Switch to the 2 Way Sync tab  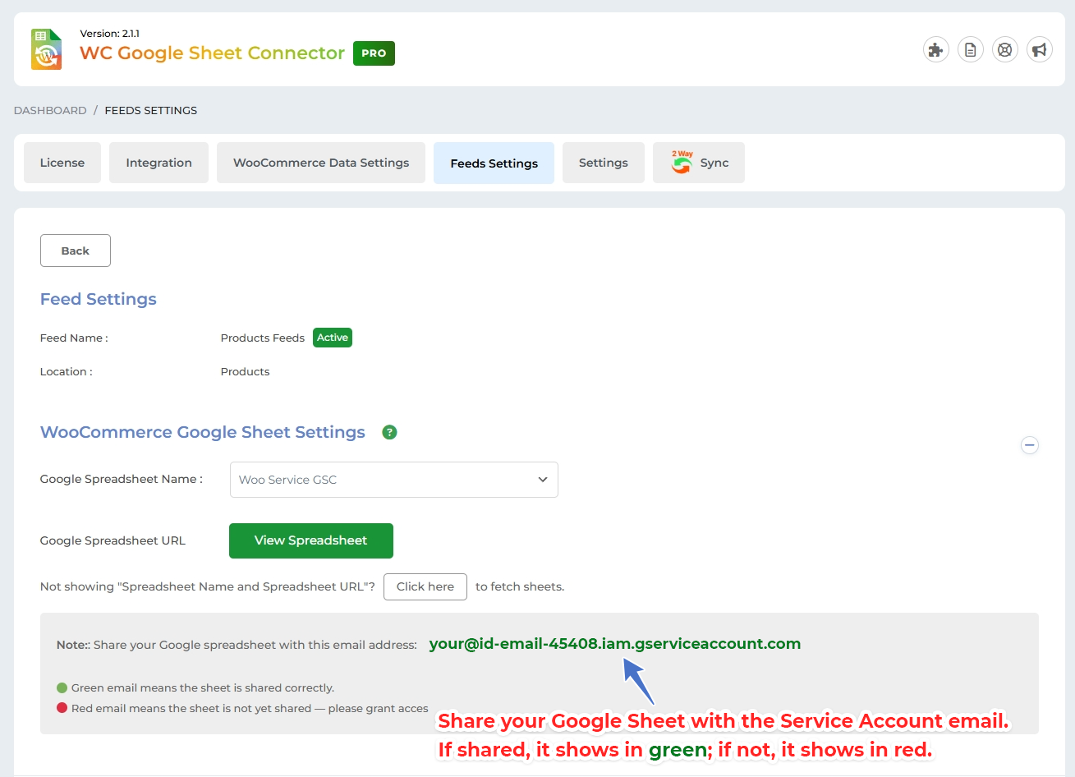699,163
